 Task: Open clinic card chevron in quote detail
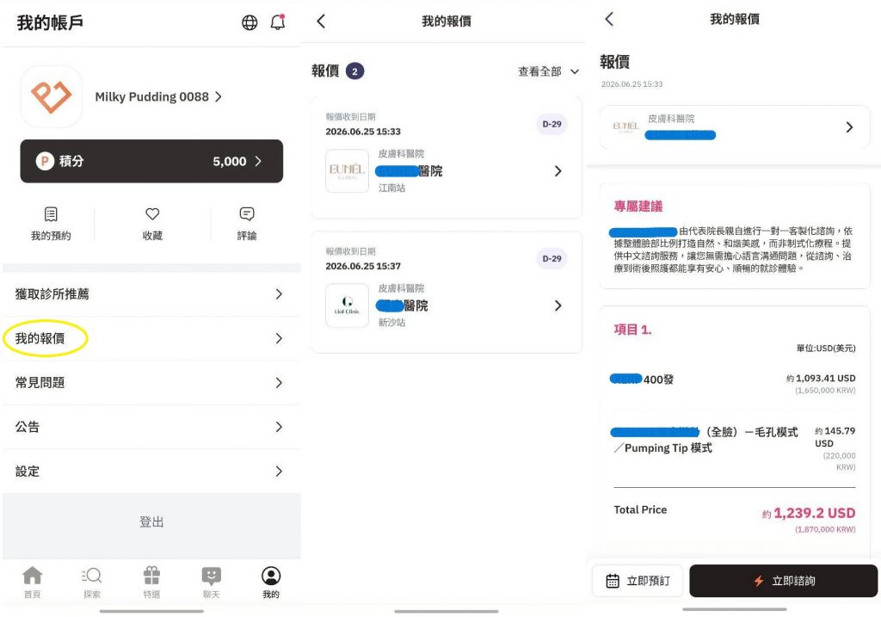pyautogui.click(x=849, y=127)
